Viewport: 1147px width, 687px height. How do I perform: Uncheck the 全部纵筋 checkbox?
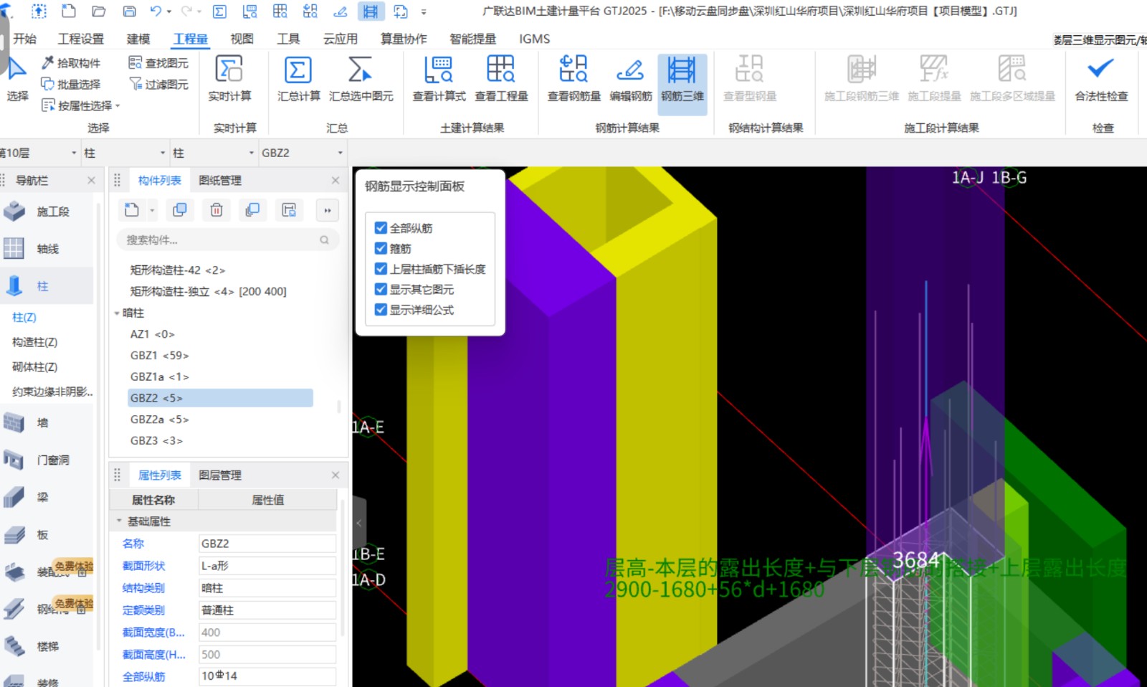pyautogui.click(x=381, y=228)
